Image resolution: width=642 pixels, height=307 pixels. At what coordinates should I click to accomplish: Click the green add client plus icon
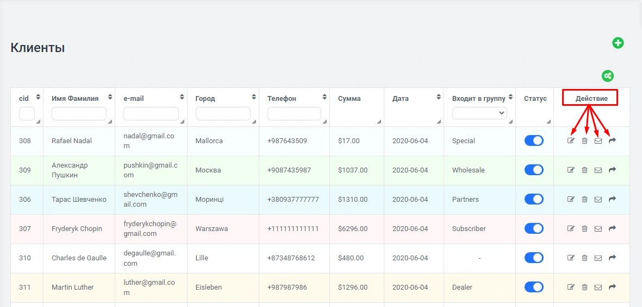click(x=618, y=43)
